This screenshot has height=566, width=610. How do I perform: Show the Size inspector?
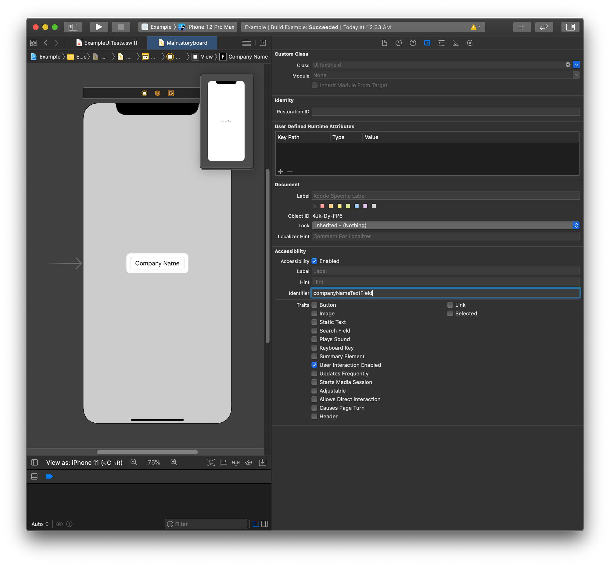[456, 43]
